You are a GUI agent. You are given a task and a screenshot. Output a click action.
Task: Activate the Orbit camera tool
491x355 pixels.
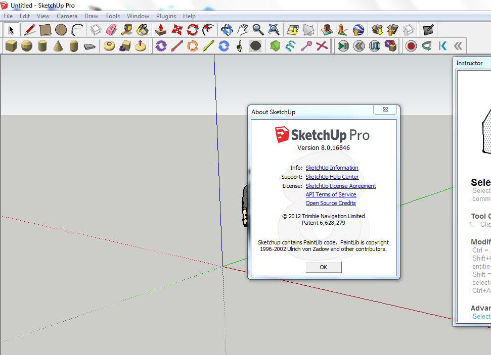(x=227, y=30)
